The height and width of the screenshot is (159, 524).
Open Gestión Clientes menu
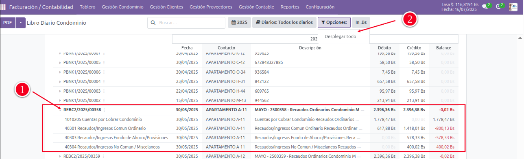(x=166, y=7)
